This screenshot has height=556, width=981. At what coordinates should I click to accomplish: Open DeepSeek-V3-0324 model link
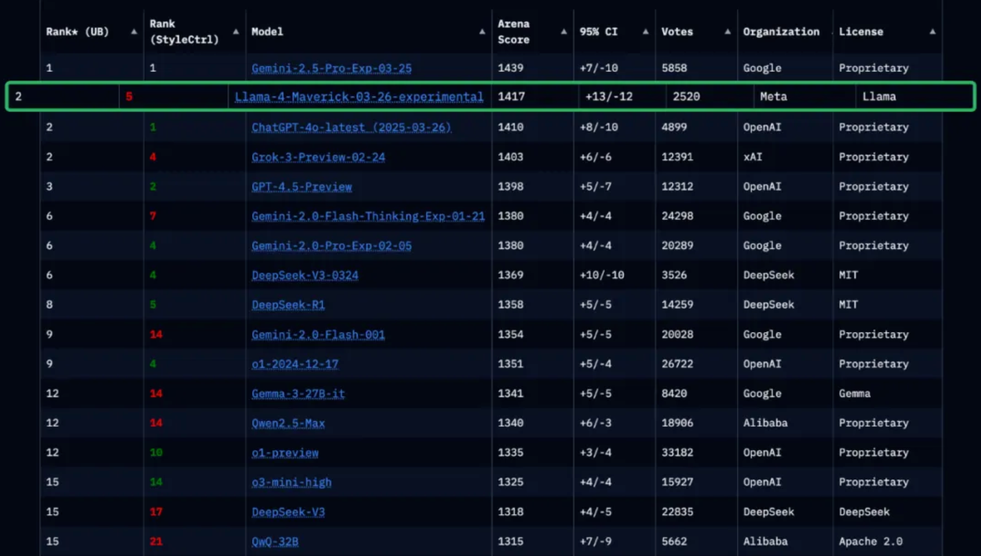(305, 275)
